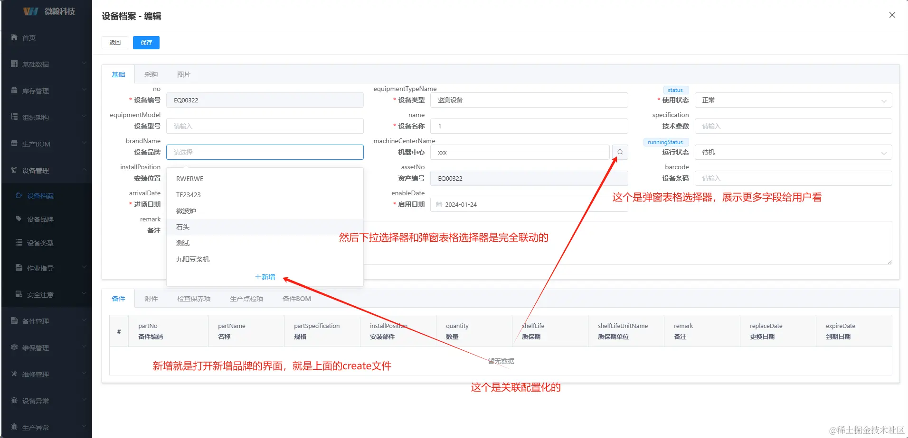Click the 技术参数 input field
Viewport: 908px width, 438px height.
click(x=793, y=126)
